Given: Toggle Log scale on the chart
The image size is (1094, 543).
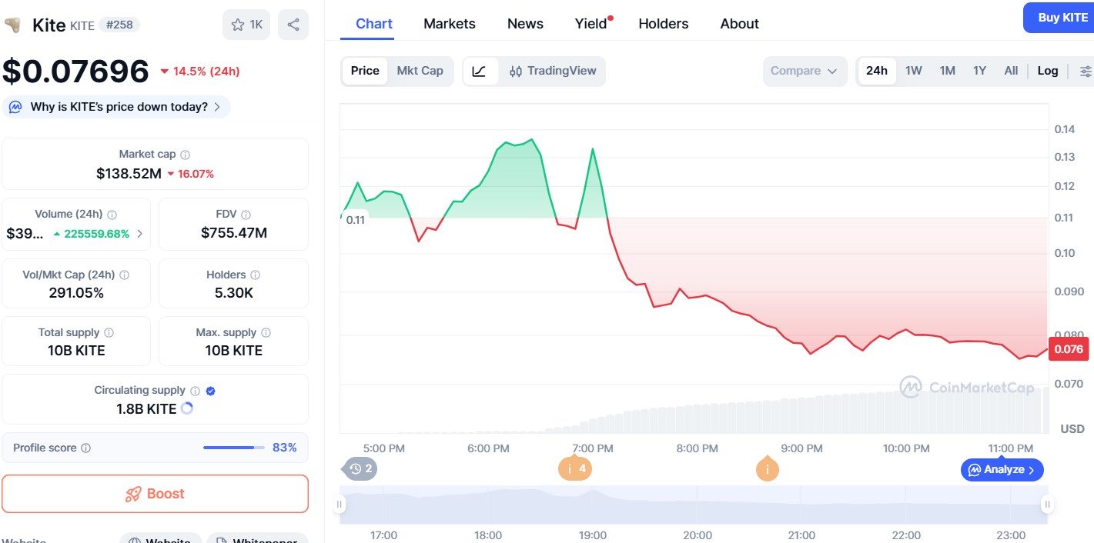Looking at the screenshot, I should tap(1048, 71).
